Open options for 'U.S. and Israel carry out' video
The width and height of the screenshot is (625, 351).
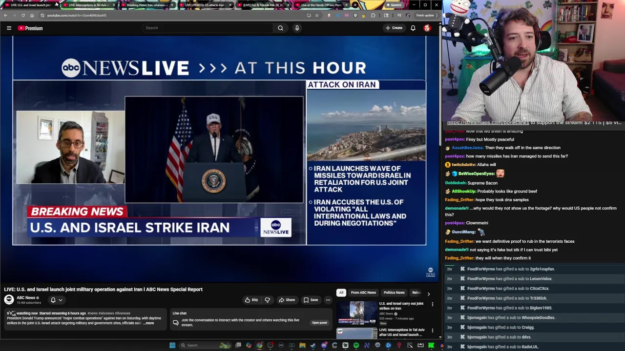click(x=432, y=304)
